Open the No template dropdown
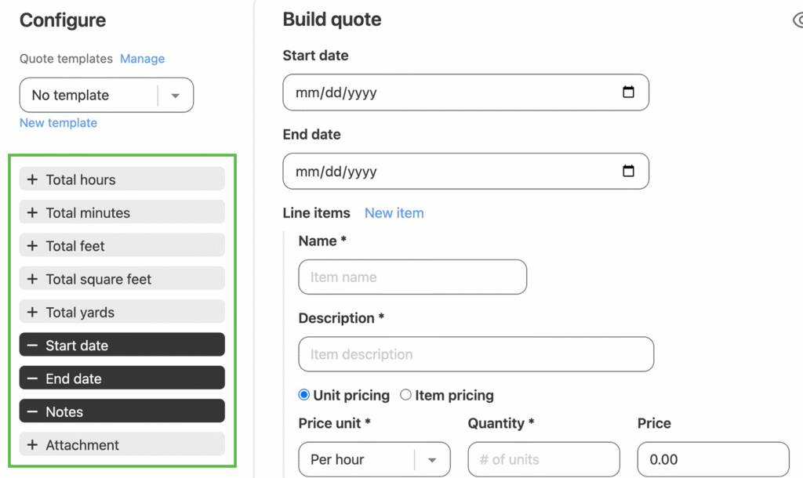Screen dimensions: 803x478 (x=176, y=96)
